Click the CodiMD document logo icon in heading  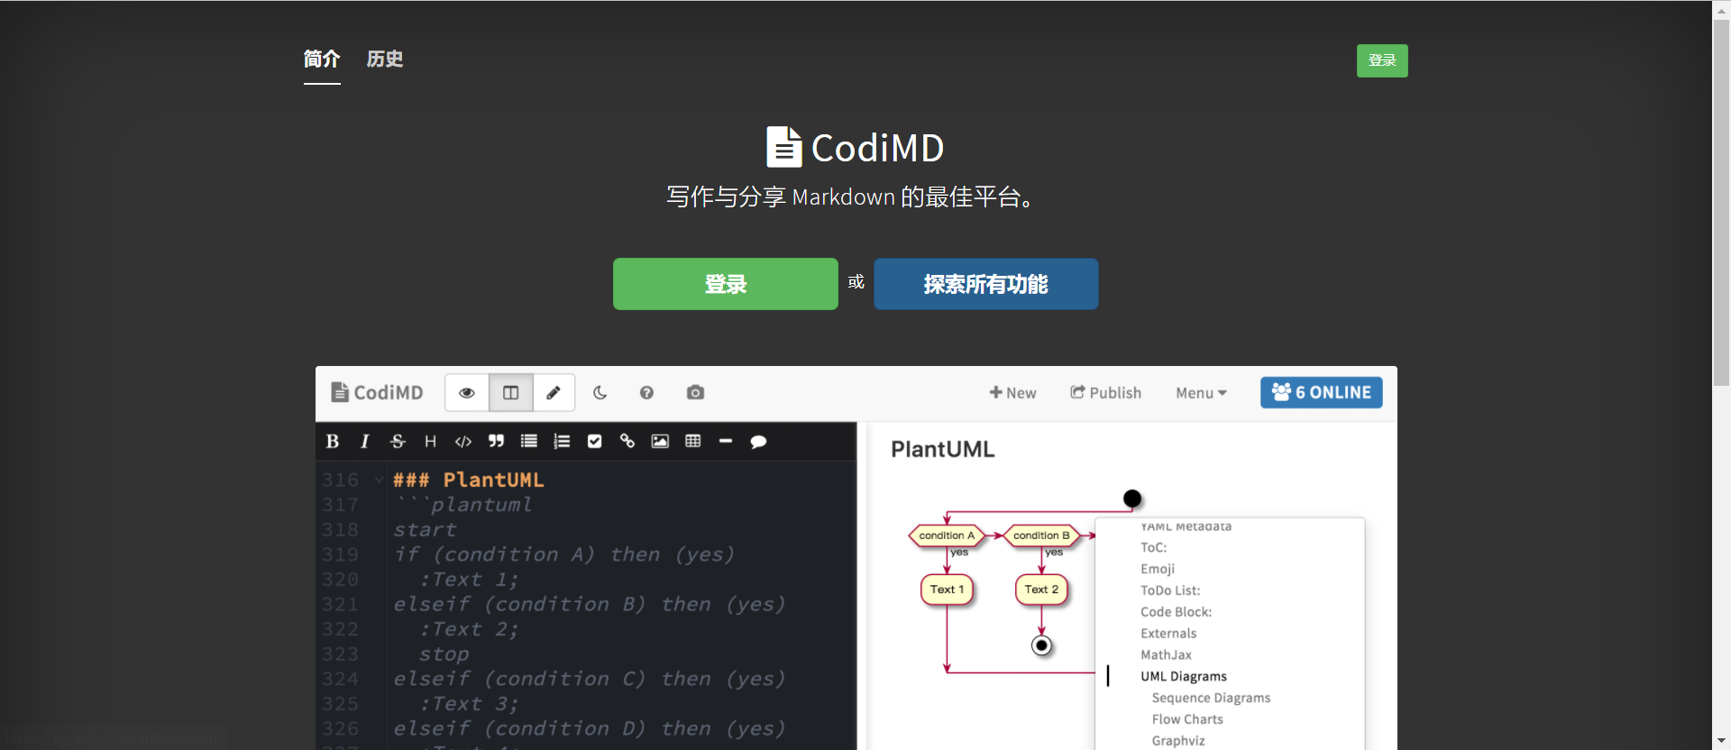[783, 147]
